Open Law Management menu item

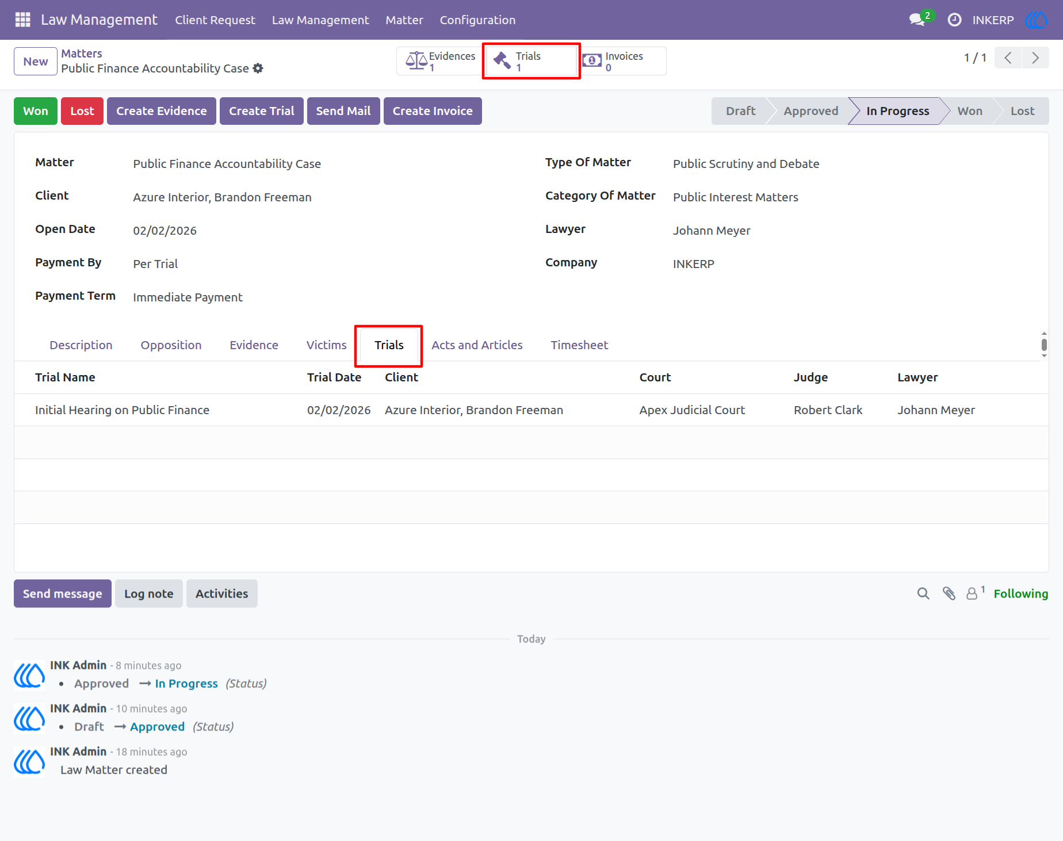(320, 20)
